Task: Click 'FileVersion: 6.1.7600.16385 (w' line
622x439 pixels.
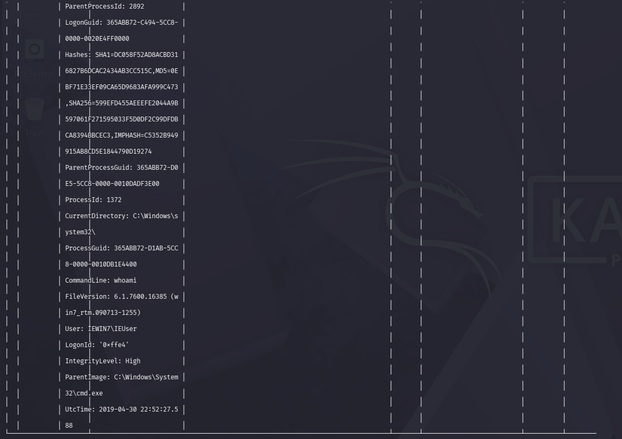Action: [x=122, y=297]
